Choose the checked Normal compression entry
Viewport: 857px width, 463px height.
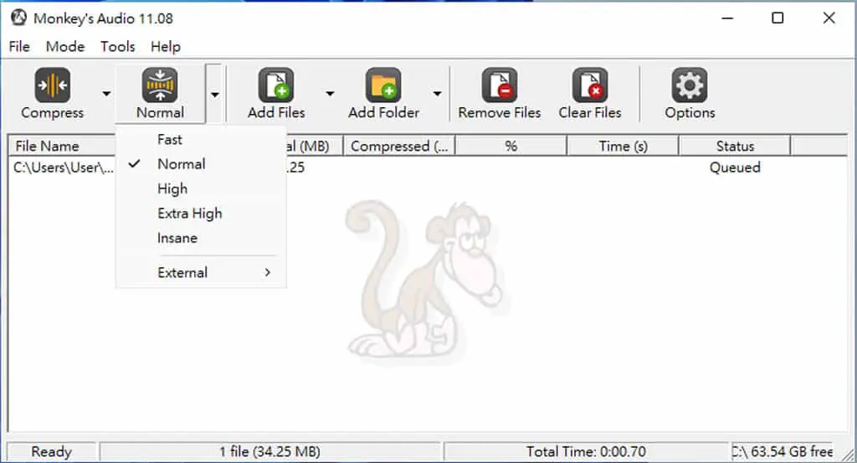pos(201,164)
